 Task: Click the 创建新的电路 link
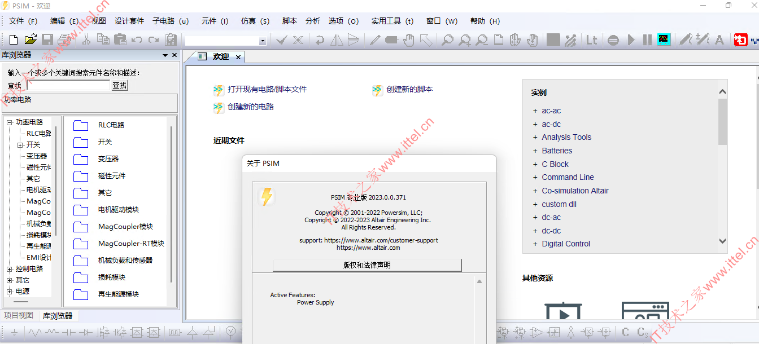[x=251, y=107]
